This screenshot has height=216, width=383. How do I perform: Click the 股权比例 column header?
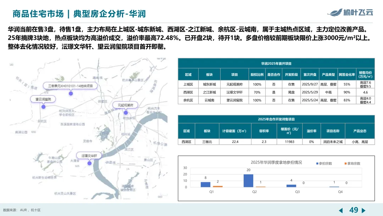click(x=257, y=75)
